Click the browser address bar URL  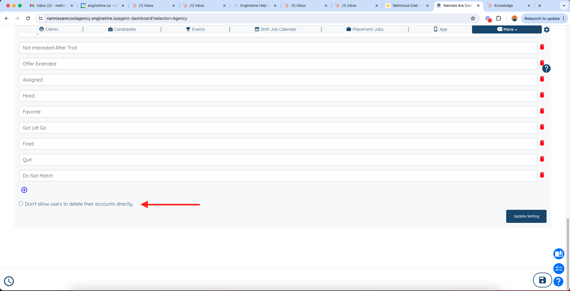coord(117,18)
